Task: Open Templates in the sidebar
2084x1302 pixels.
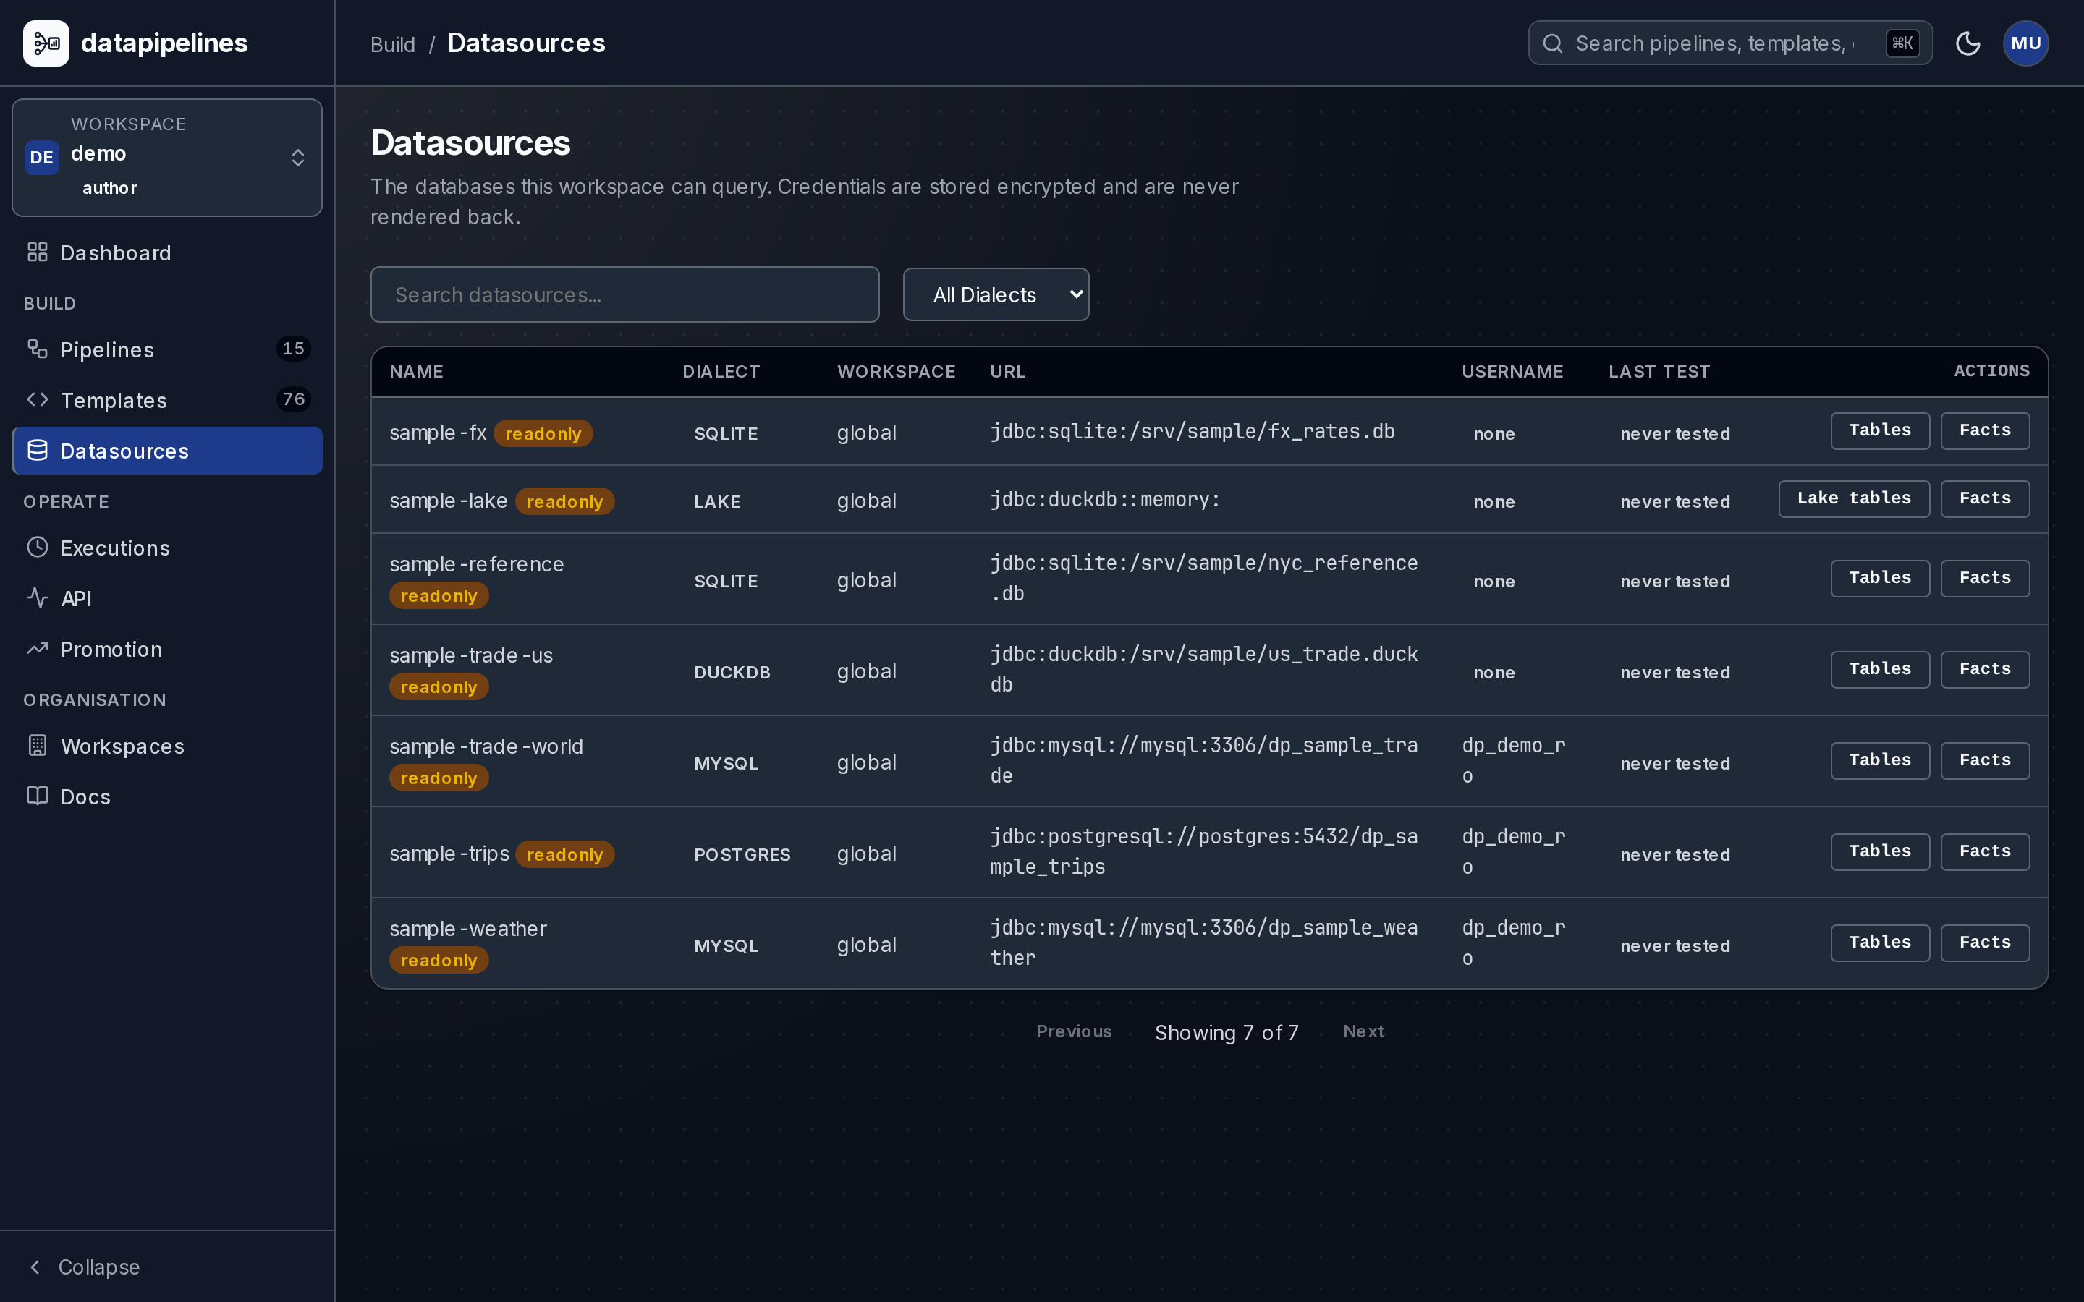Action: tap(167, 399)
